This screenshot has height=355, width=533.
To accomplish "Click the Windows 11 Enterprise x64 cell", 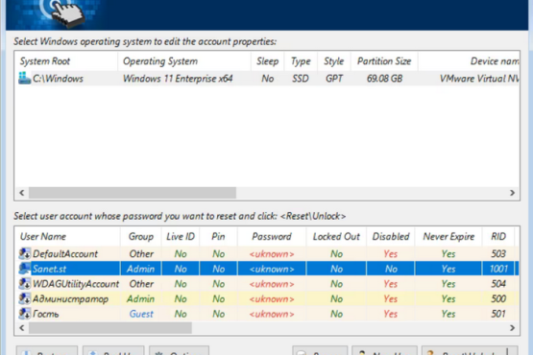I will (178, 79).
